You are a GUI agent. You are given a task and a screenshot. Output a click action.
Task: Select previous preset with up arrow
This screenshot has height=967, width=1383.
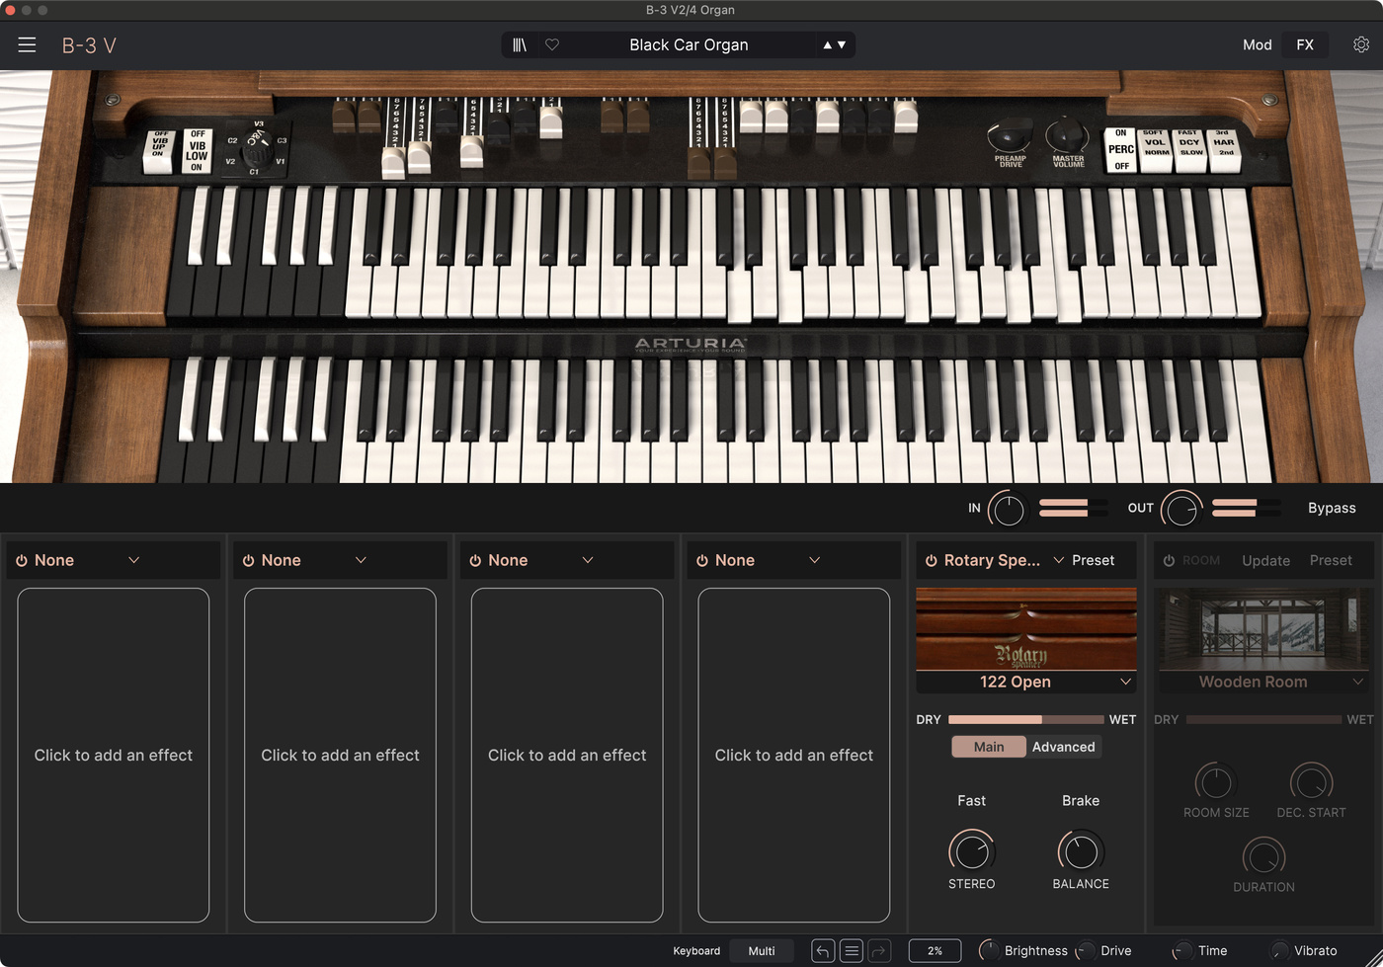click(827, 44)
